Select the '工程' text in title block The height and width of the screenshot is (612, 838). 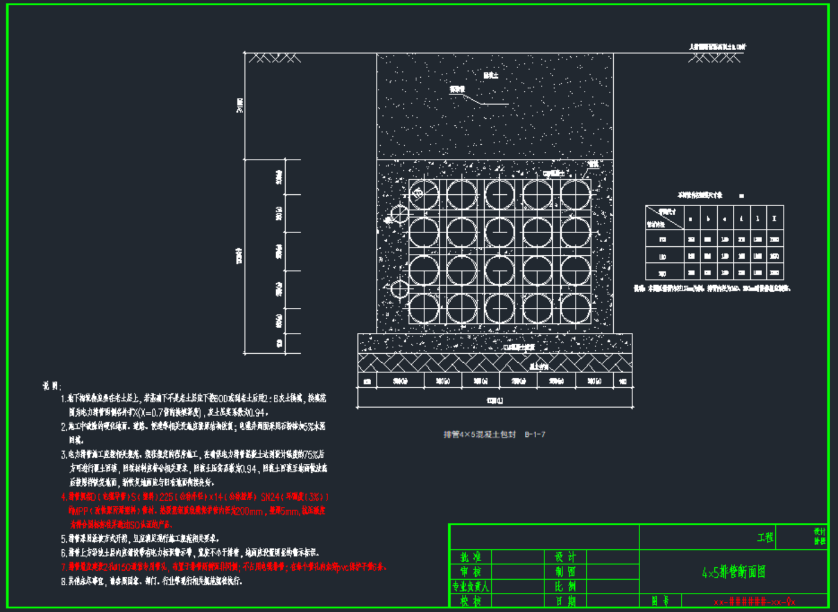coord(765,537)
